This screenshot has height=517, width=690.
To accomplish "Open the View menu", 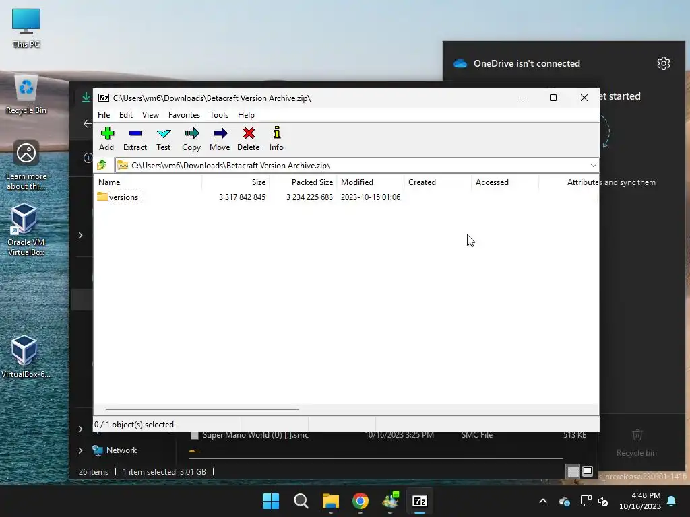I will (x=150, y=114).
